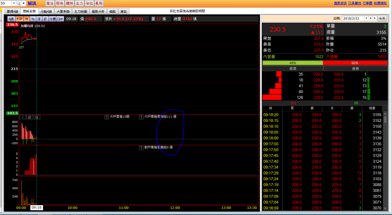Click the ? icon beside 大戶累積買賣超111張
The image size is (392, 215).
click(141, 117)
